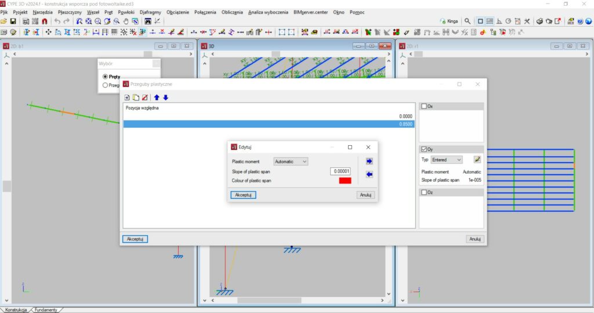Click the blue left arrow in Edytuj dialog
The width and height of the screenshot is (594, 313).
(x=370, y=174)
